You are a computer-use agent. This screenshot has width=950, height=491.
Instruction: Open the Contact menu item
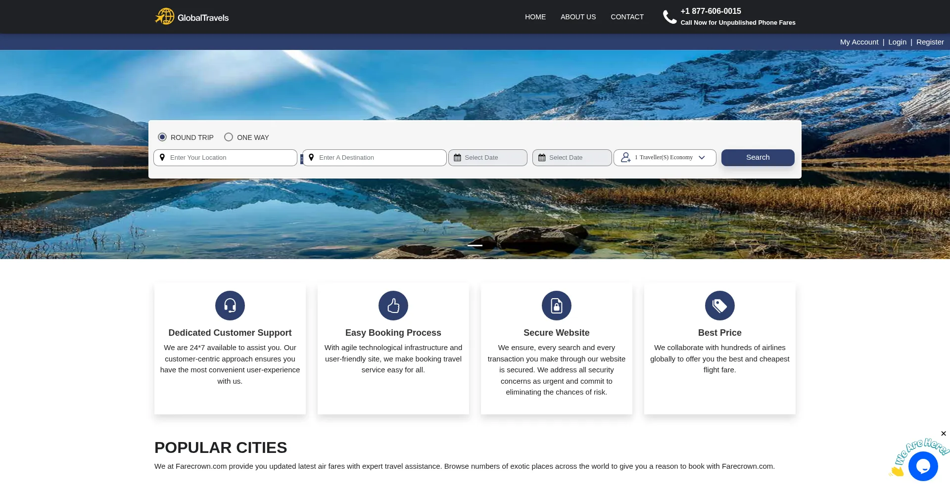627,17
